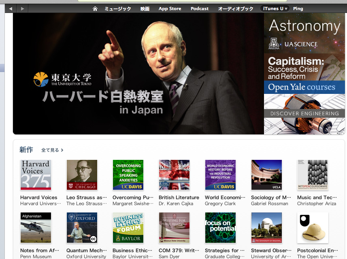Select the Penn Museum author text
The height and width of the screenshot is (259, 347).
(x=36, y=256)
